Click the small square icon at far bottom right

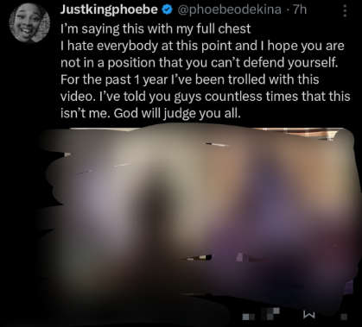click(344, 317)
